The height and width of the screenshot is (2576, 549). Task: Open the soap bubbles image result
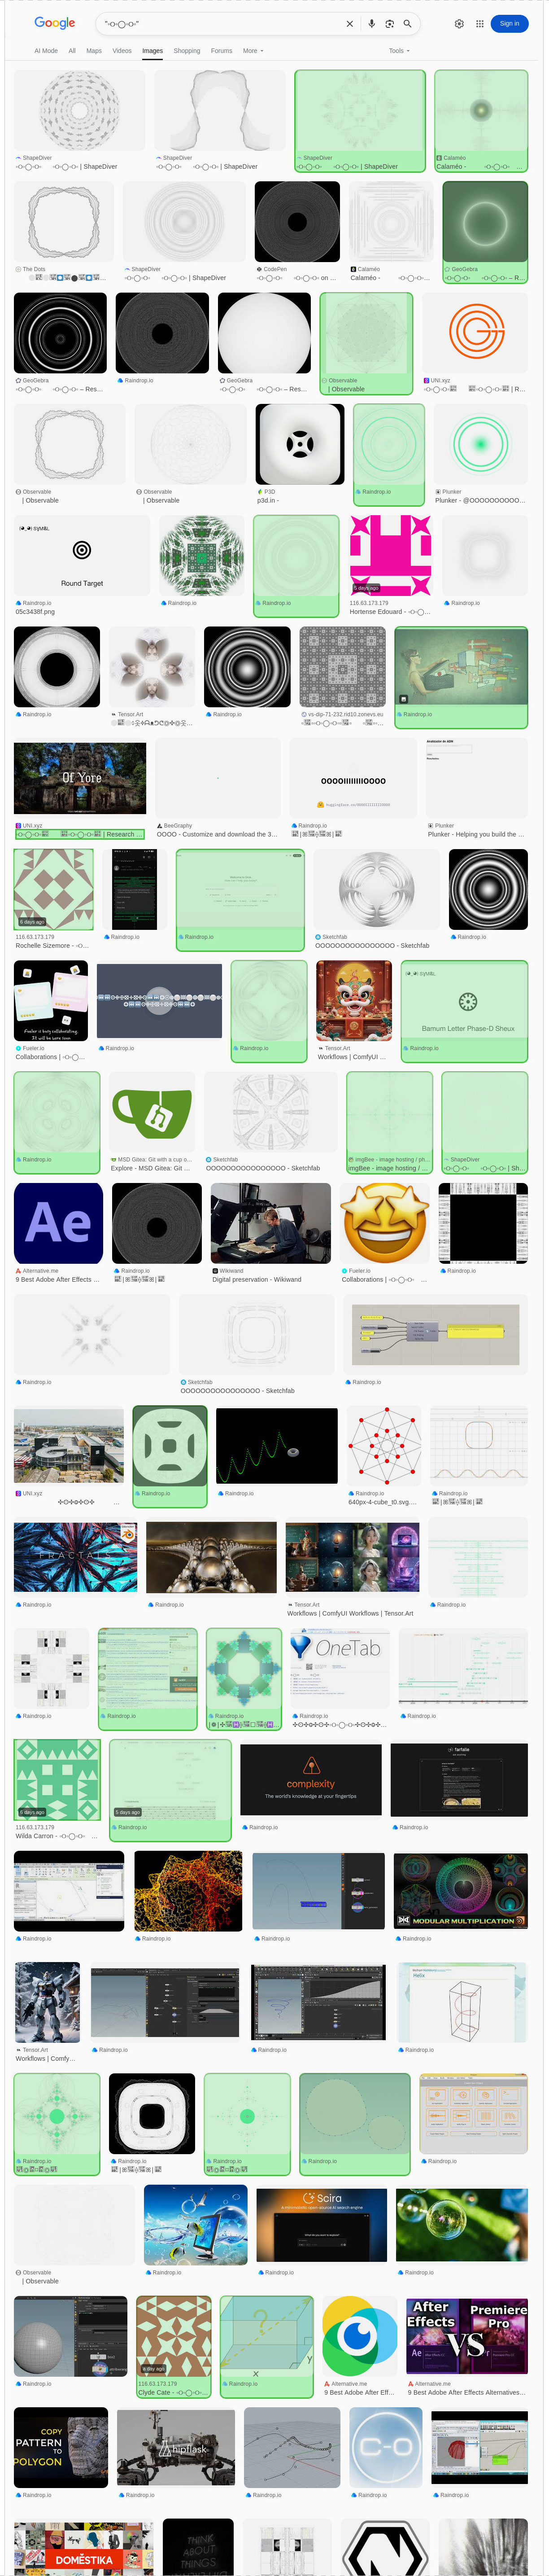tap(462, 2225)
